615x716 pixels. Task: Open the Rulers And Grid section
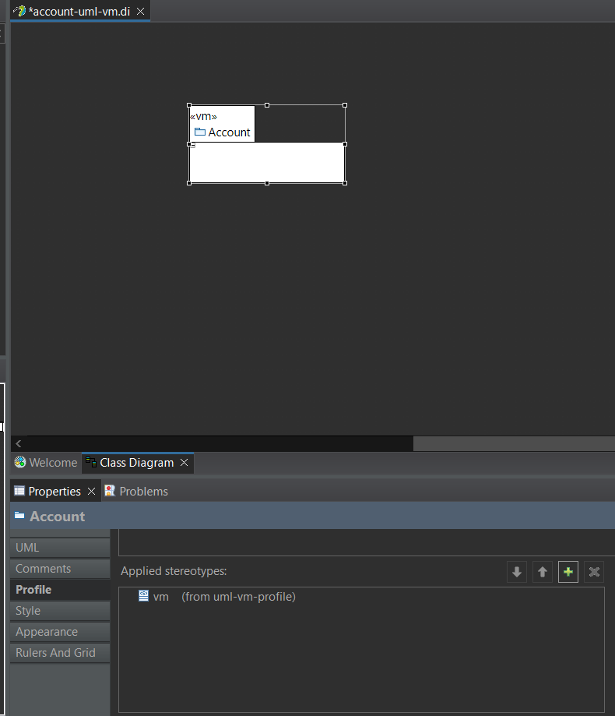tap(60, 653)
